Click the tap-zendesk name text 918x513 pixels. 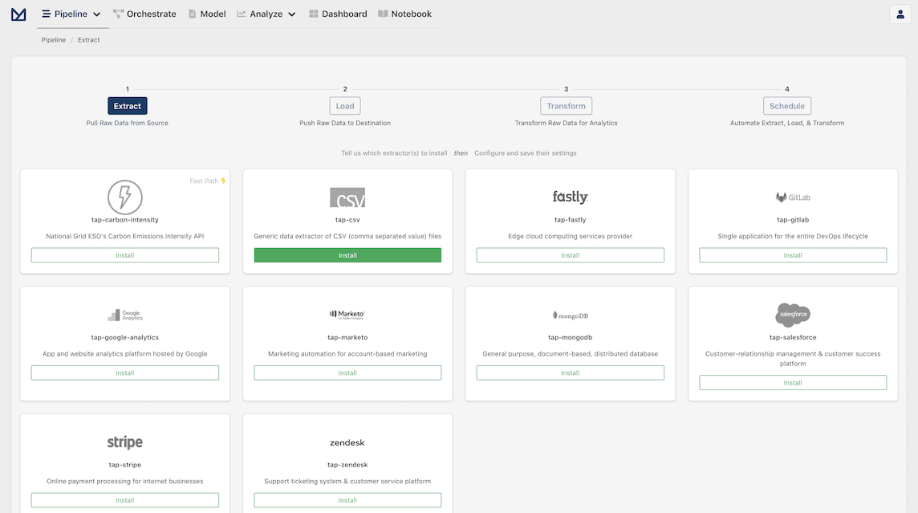point(347,465)
